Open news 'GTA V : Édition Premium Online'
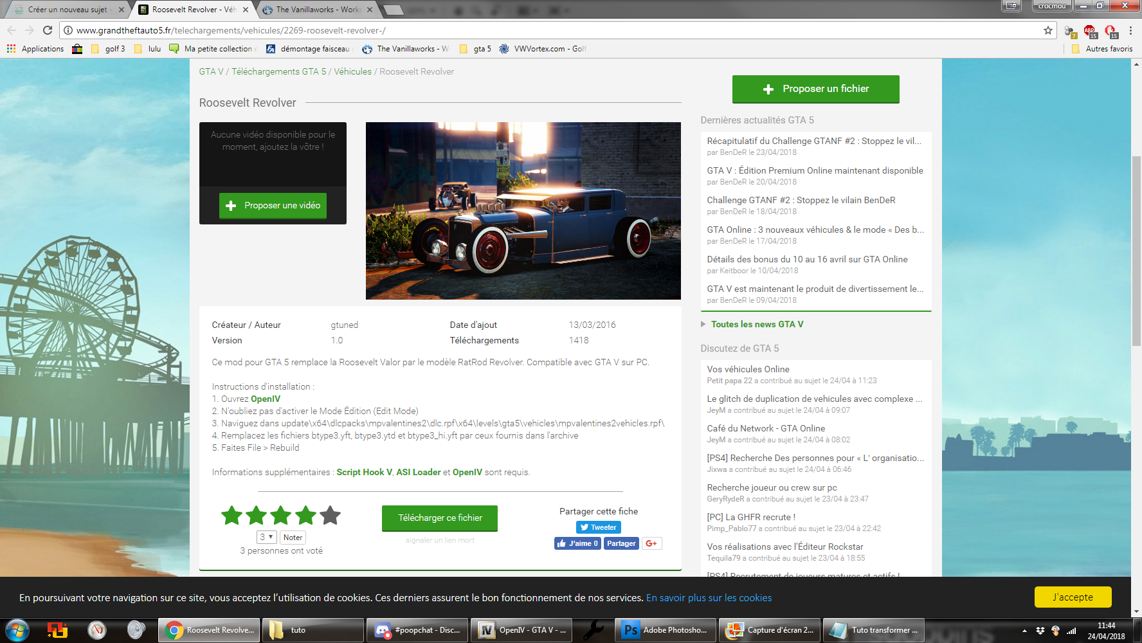 [815, 170]
